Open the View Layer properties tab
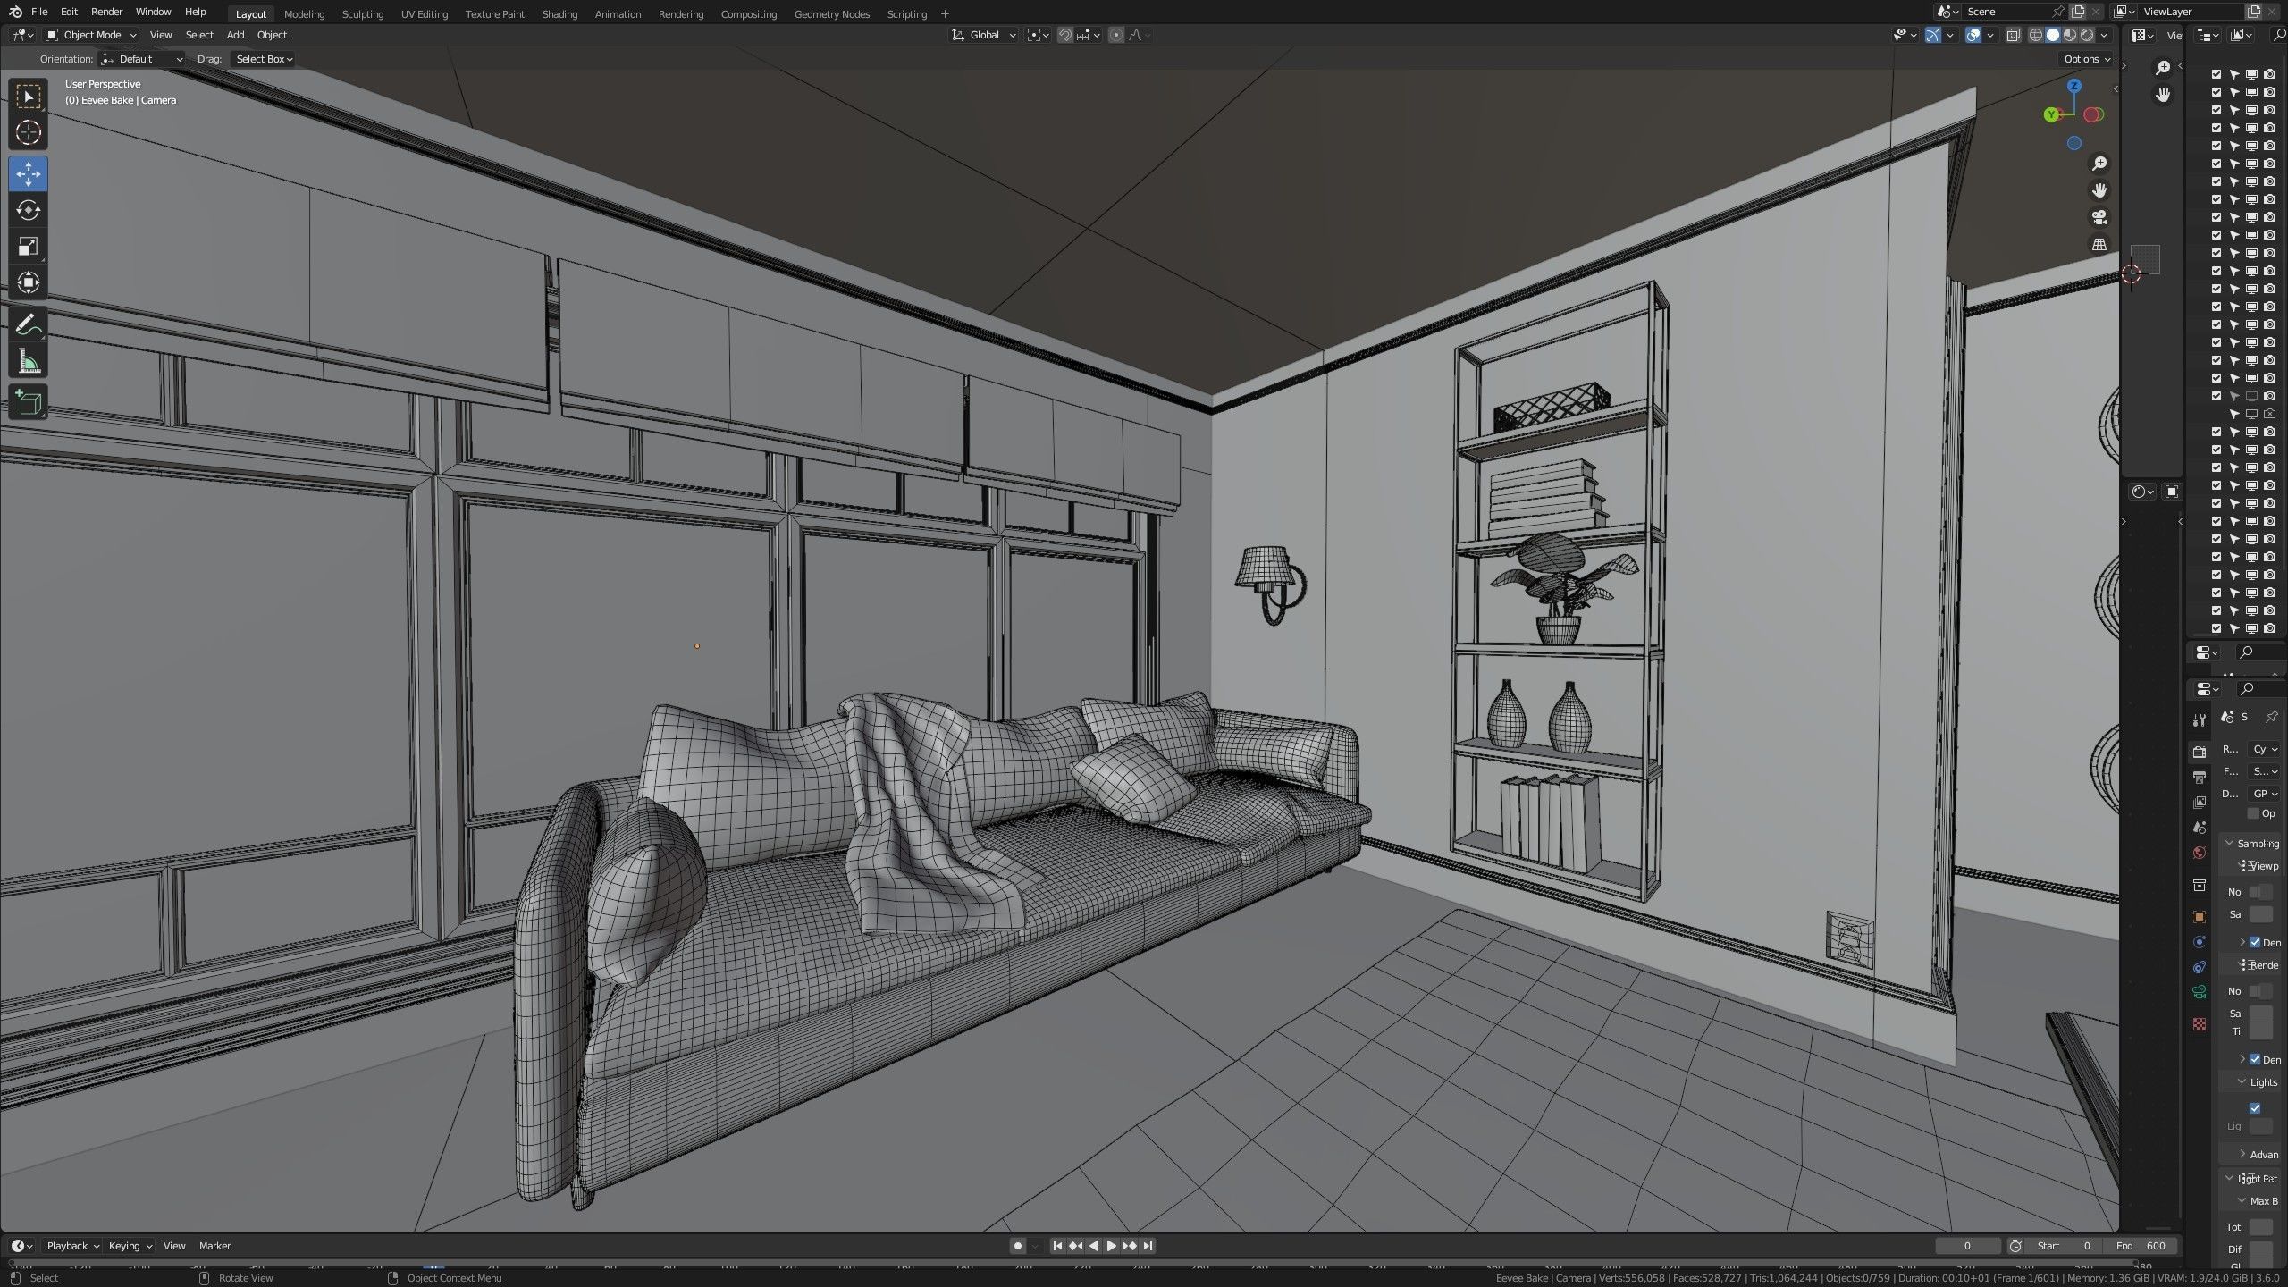Image resolution: width=2288 pixels, height=1287 pixels. (x=2200, y=803)
